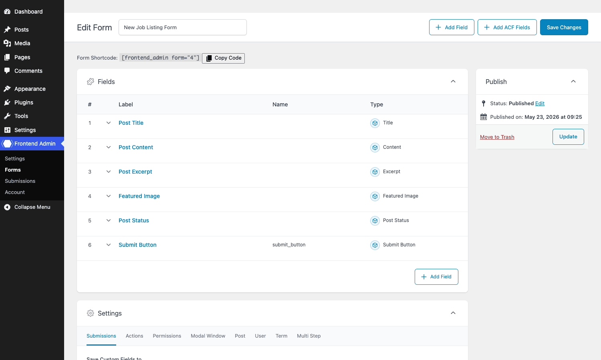601x360 pixels.
Task: Open Settings submenu under Frontend Admin
Action: (15, 159)
